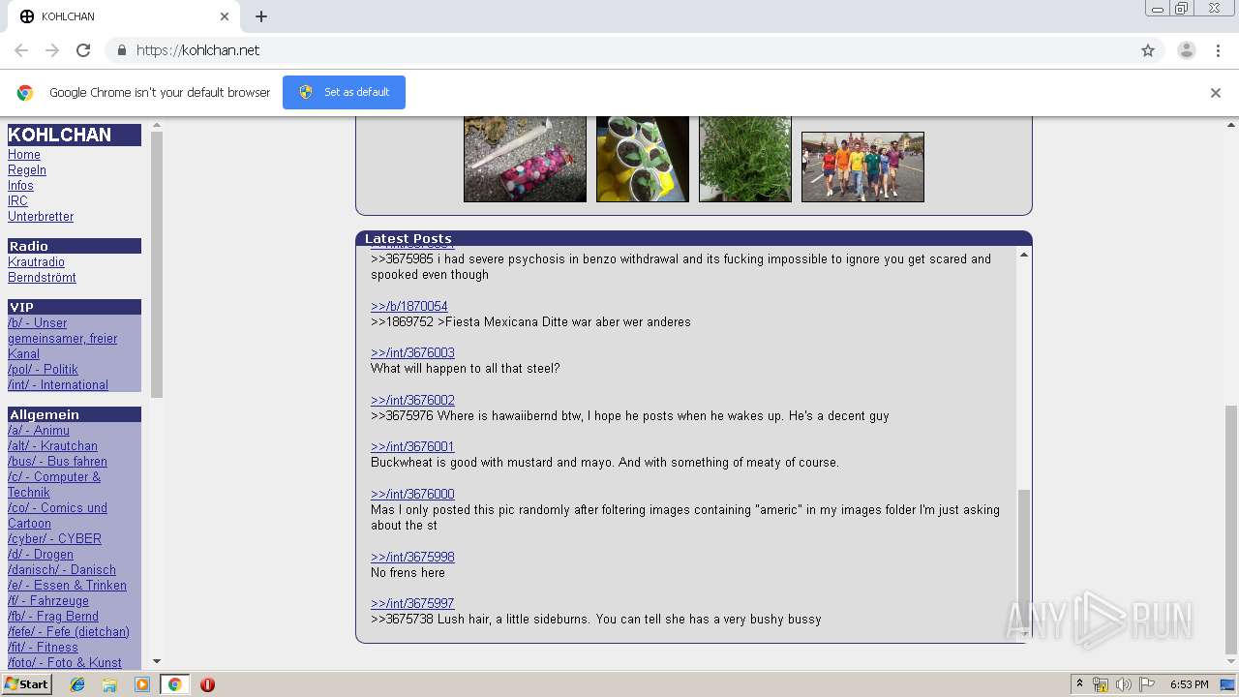Open a new tab with the plus button
The height and width of the screenshot is (697, 1239).
[261, 16]
